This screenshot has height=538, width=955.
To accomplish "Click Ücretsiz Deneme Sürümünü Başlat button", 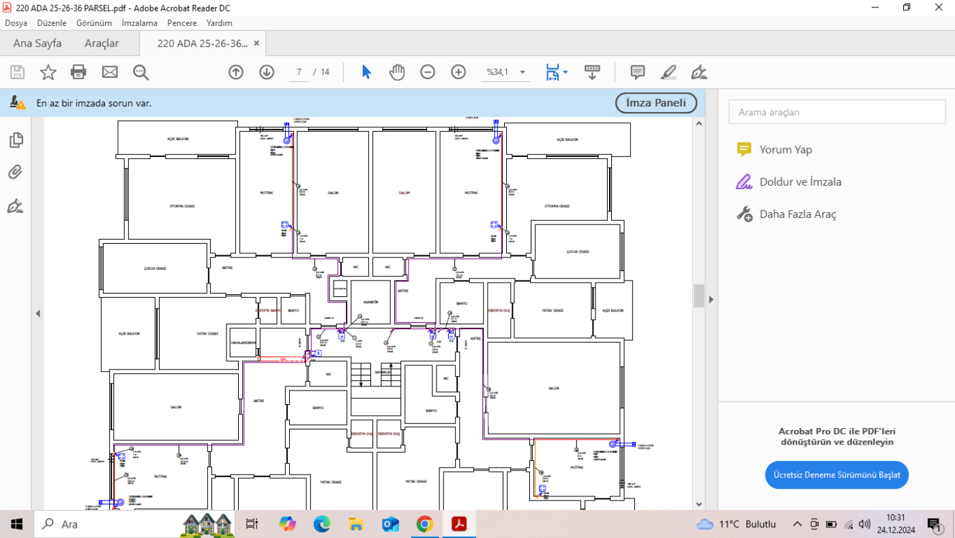I will [x=836, y=475].
